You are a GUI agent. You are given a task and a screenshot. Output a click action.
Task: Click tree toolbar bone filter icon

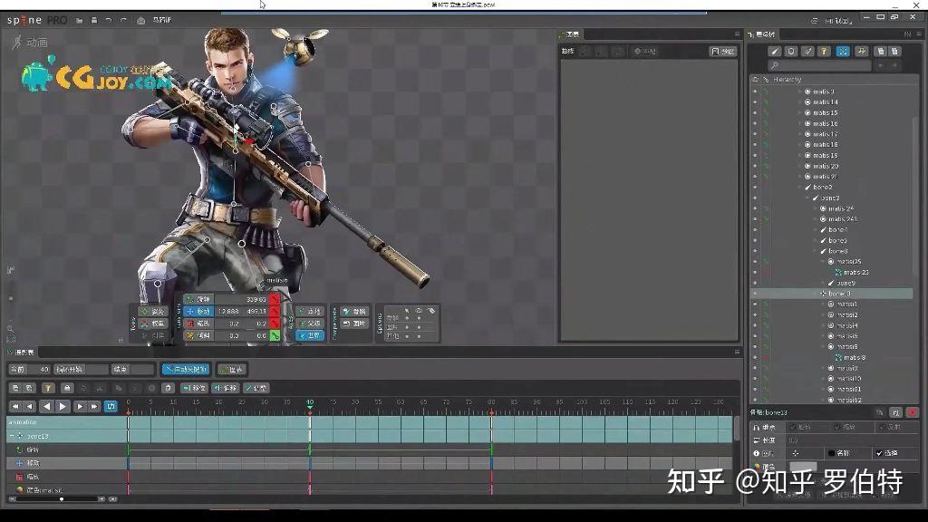[775, 52]
